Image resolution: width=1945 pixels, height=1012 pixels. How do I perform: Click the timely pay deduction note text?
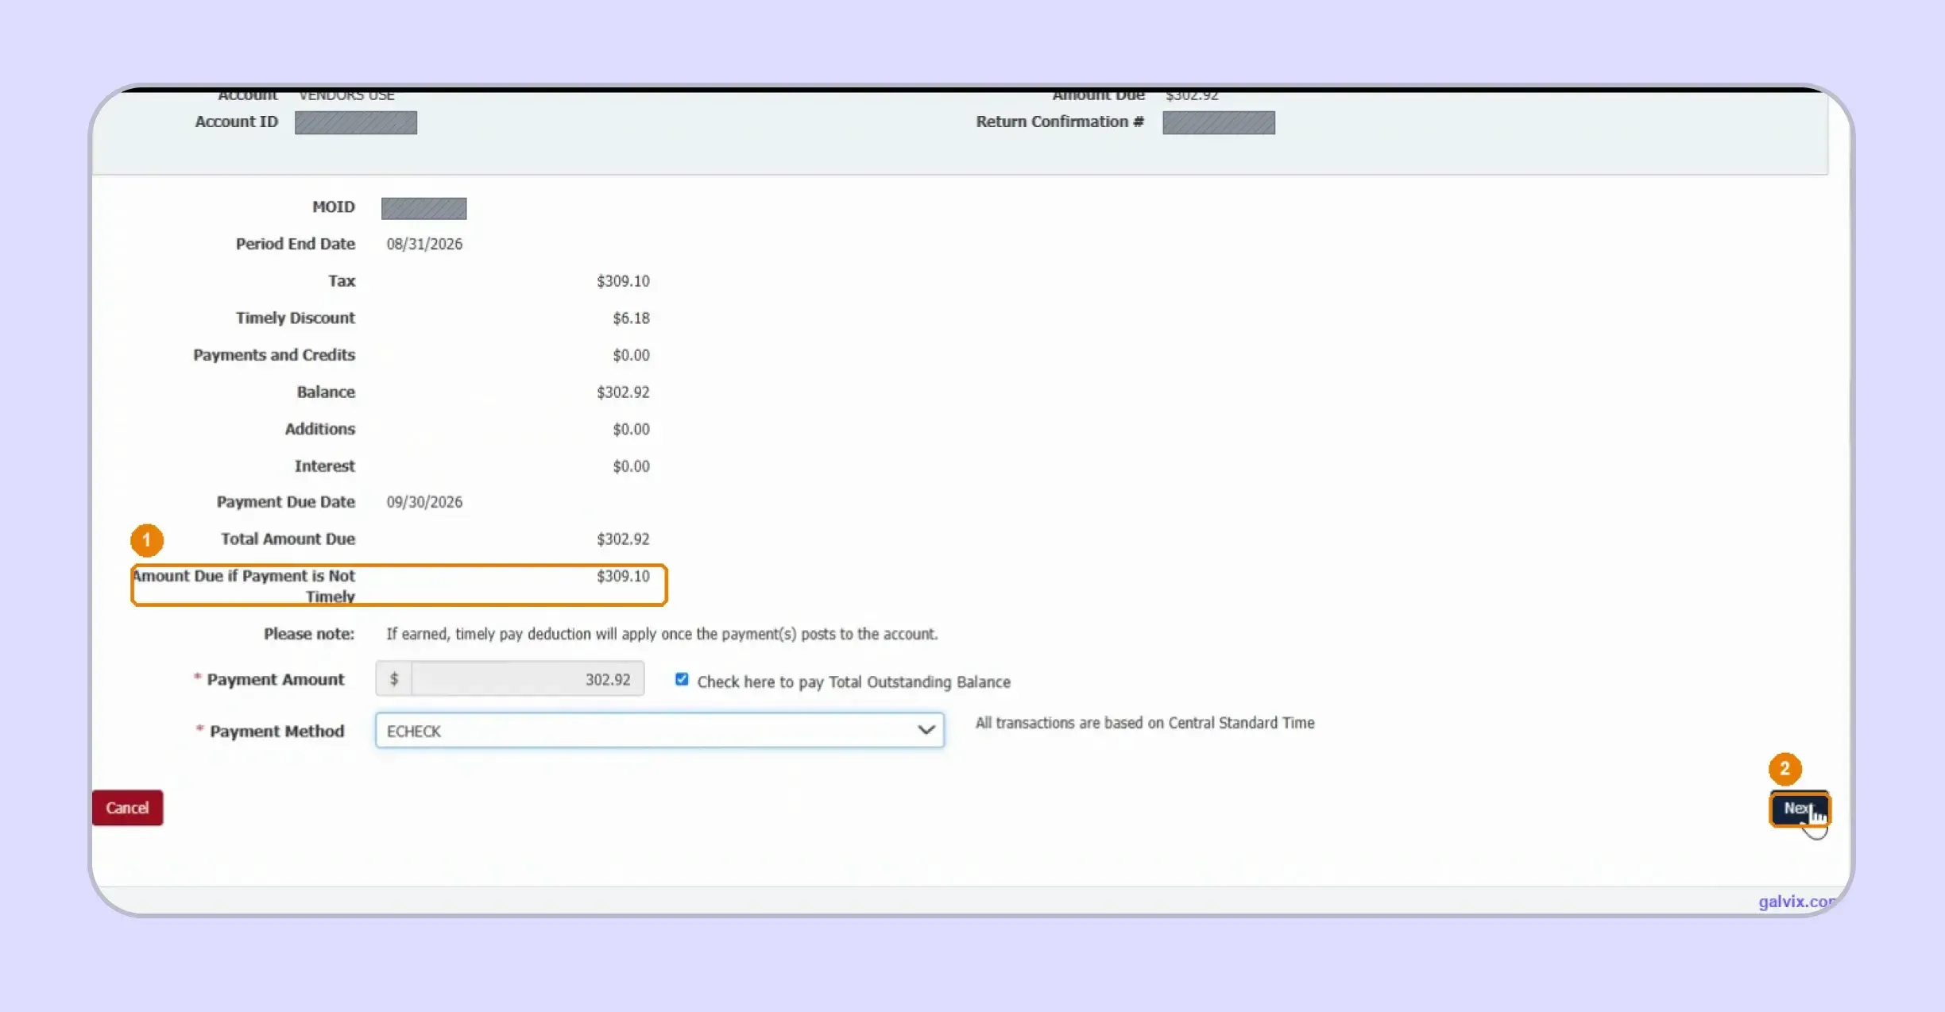pos(662,634)
